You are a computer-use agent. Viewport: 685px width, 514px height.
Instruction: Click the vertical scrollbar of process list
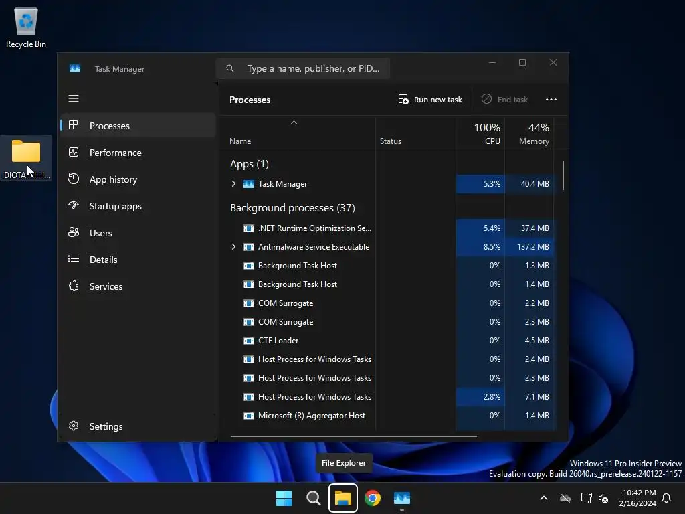tap(563, 175)
